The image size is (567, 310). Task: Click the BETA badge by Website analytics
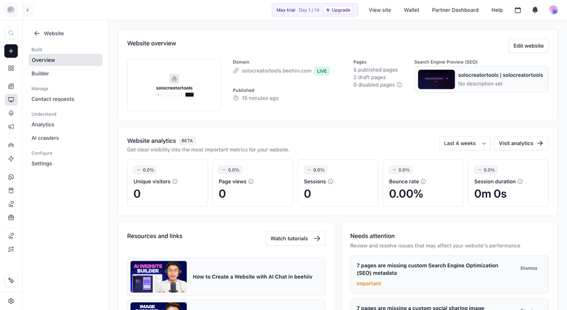[x=187, y=141]
